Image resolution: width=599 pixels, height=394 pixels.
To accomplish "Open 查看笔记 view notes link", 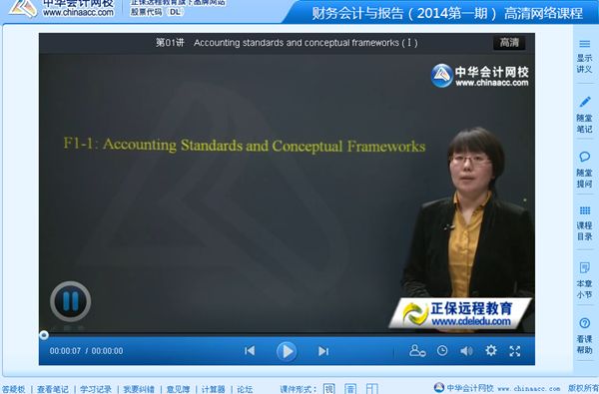I will [x=53, y=389].
